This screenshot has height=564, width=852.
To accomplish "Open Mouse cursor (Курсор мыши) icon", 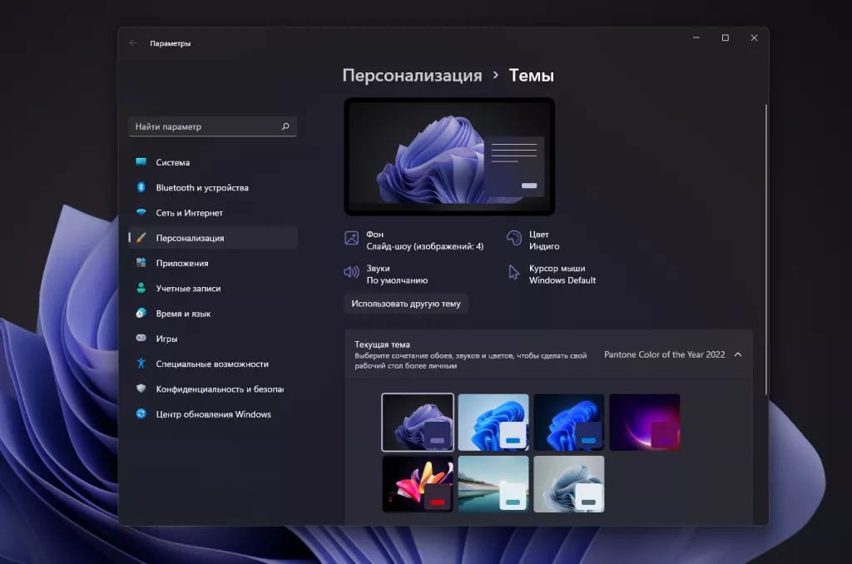I will (x=514, y=273).
